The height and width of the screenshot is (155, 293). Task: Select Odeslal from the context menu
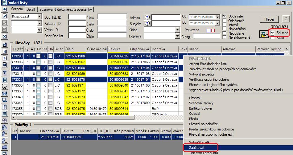click(x=195, y=113)
